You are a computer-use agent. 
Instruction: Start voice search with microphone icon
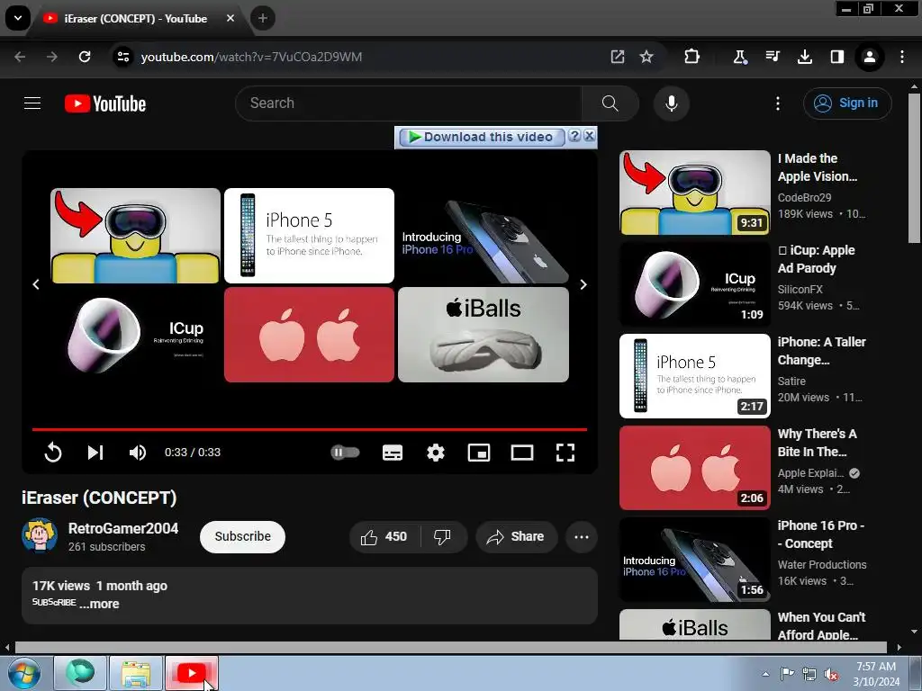671,103
